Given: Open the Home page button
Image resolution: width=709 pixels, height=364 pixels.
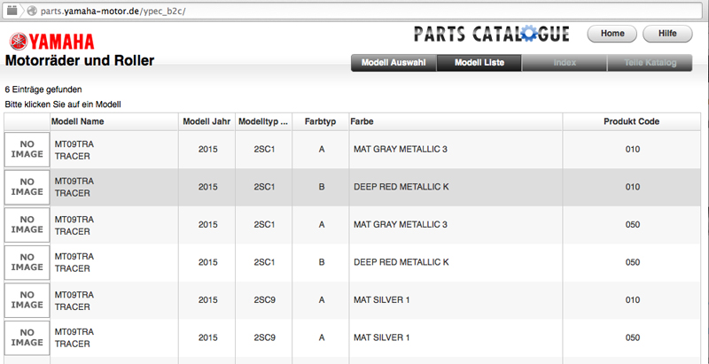Looking at the screenshot, I should (612, 34).
